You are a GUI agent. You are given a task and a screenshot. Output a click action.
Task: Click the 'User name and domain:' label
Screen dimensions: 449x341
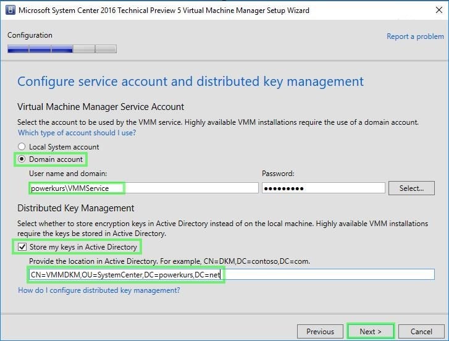click(68, 174)
